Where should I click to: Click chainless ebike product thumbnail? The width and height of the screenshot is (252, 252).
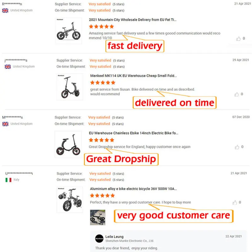click(68, 144)
